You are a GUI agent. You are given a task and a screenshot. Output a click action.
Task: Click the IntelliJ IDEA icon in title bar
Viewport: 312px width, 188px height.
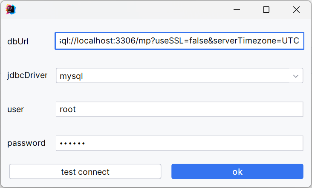pos(10,9)
